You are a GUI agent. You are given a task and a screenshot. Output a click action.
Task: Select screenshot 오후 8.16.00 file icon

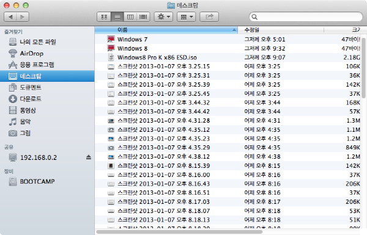click(111, 175)
